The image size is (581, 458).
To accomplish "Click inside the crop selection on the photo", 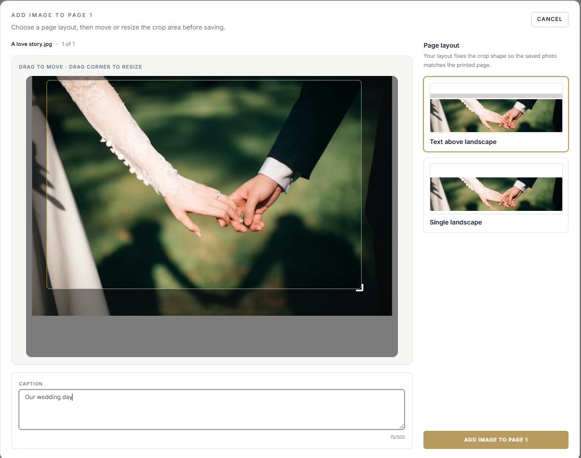I will tap(204, 184).
